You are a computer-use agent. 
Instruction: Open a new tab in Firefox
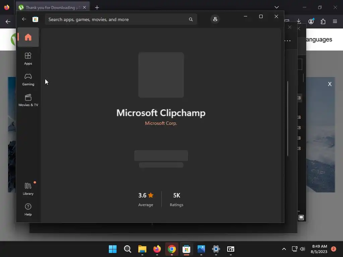point(97,8)
